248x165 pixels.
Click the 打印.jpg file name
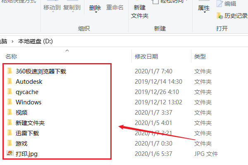26,154
